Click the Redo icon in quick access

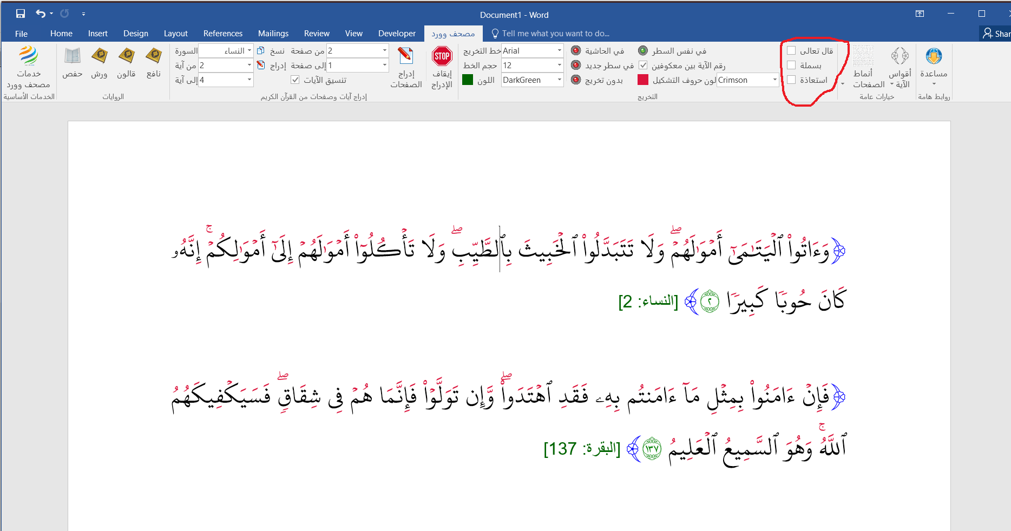coord(64,14)
